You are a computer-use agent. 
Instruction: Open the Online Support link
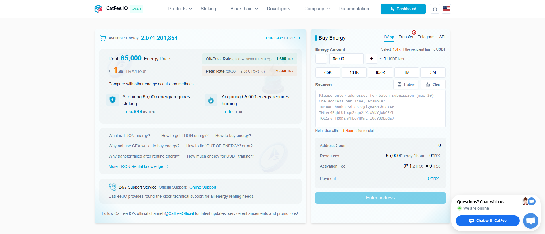click(x=203, y=187)
